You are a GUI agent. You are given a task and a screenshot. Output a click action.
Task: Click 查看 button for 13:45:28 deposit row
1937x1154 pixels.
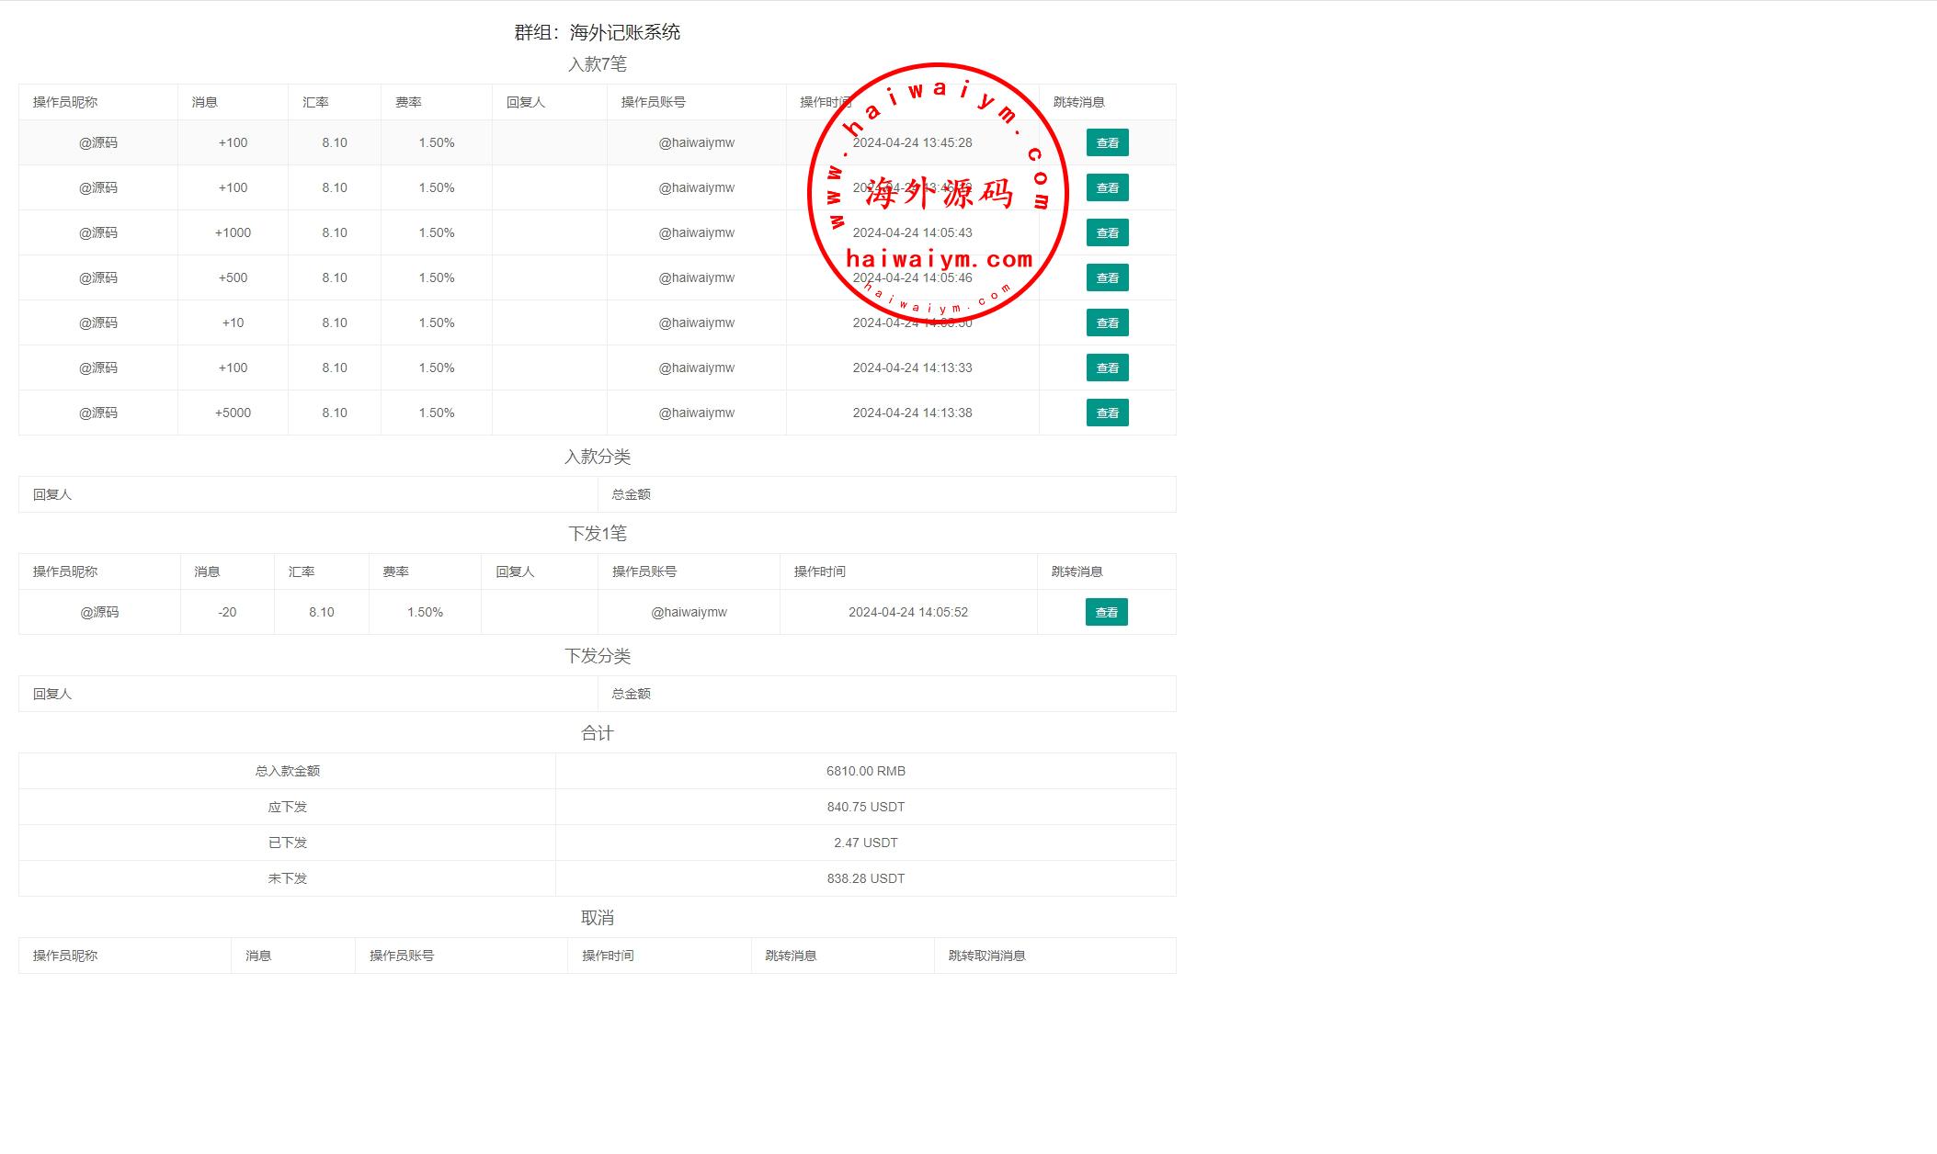pos(1107,142)
